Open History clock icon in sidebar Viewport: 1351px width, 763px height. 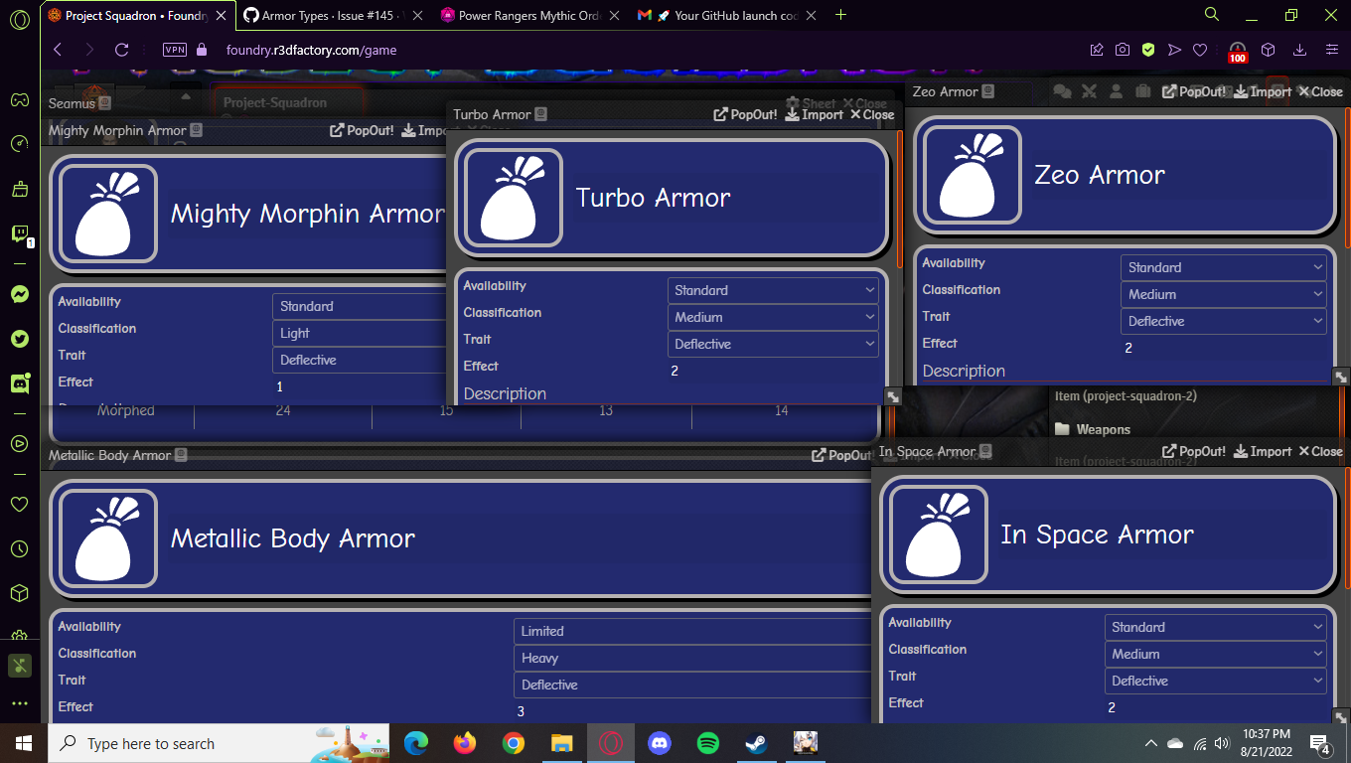point(19,548)
